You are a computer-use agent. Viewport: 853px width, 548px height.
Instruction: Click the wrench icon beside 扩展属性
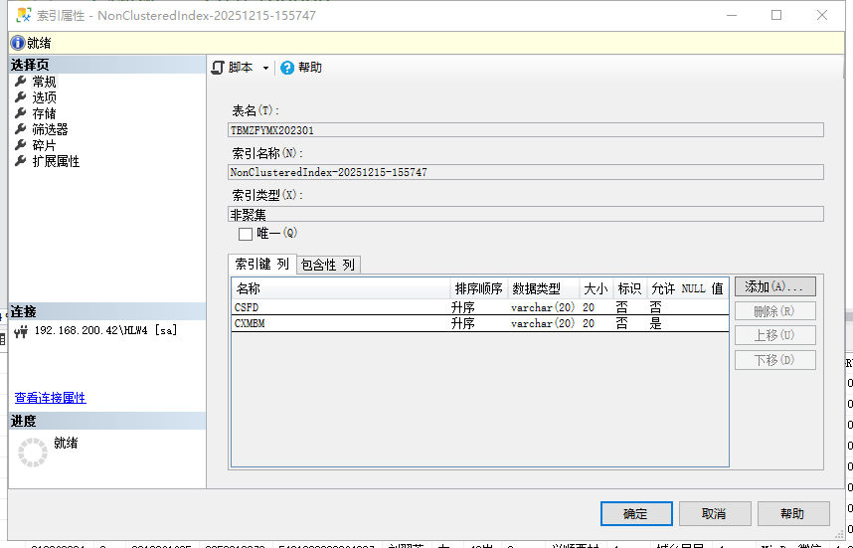21,161
